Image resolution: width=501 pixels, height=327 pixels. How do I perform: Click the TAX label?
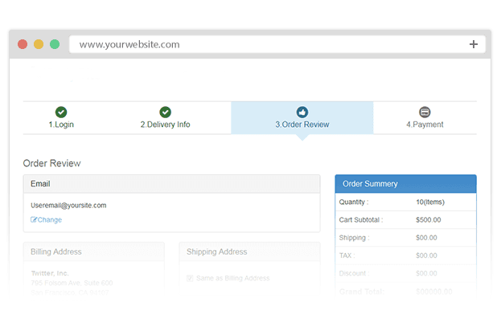[347, 255]
